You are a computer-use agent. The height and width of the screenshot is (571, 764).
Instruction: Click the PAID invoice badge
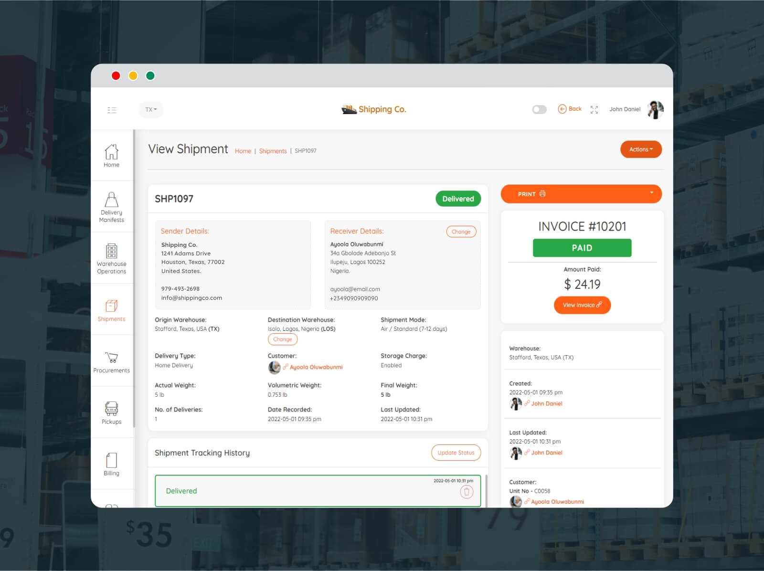pos(582,248)
